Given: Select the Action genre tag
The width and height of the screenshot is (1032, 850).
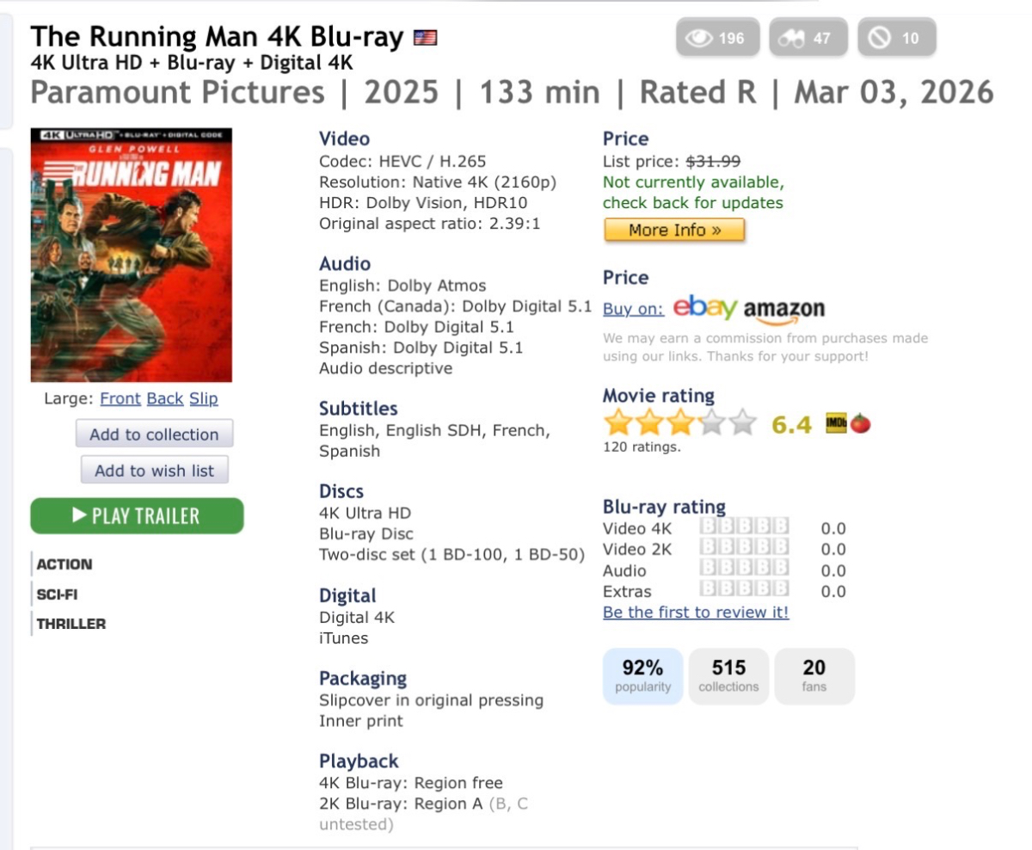Looking at the screenshot, I should tap(64, 564).
